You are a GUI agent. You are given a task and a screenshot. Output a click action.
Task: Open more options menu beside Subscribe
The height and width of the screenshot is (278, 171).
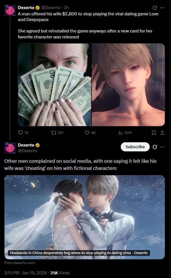[162, 147]
